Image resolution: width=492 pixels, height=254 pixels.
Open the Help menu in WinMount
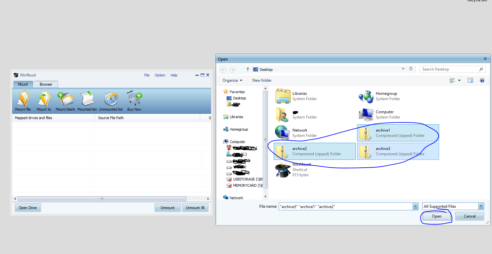(x=174, y=75)
